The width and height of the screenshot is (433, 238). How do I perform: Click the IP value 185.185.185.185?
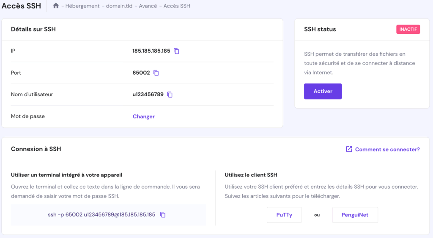(151, 51)
